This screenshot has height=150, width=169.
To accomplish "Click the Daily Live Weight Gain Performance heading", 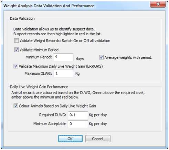I will [x=39, y=87].
